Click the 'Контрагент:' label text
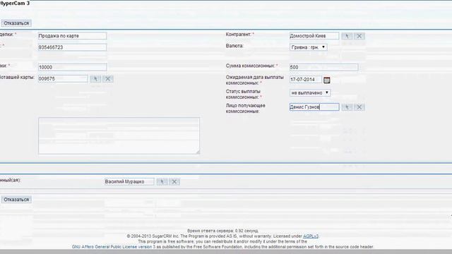 (x=239, y=35)
